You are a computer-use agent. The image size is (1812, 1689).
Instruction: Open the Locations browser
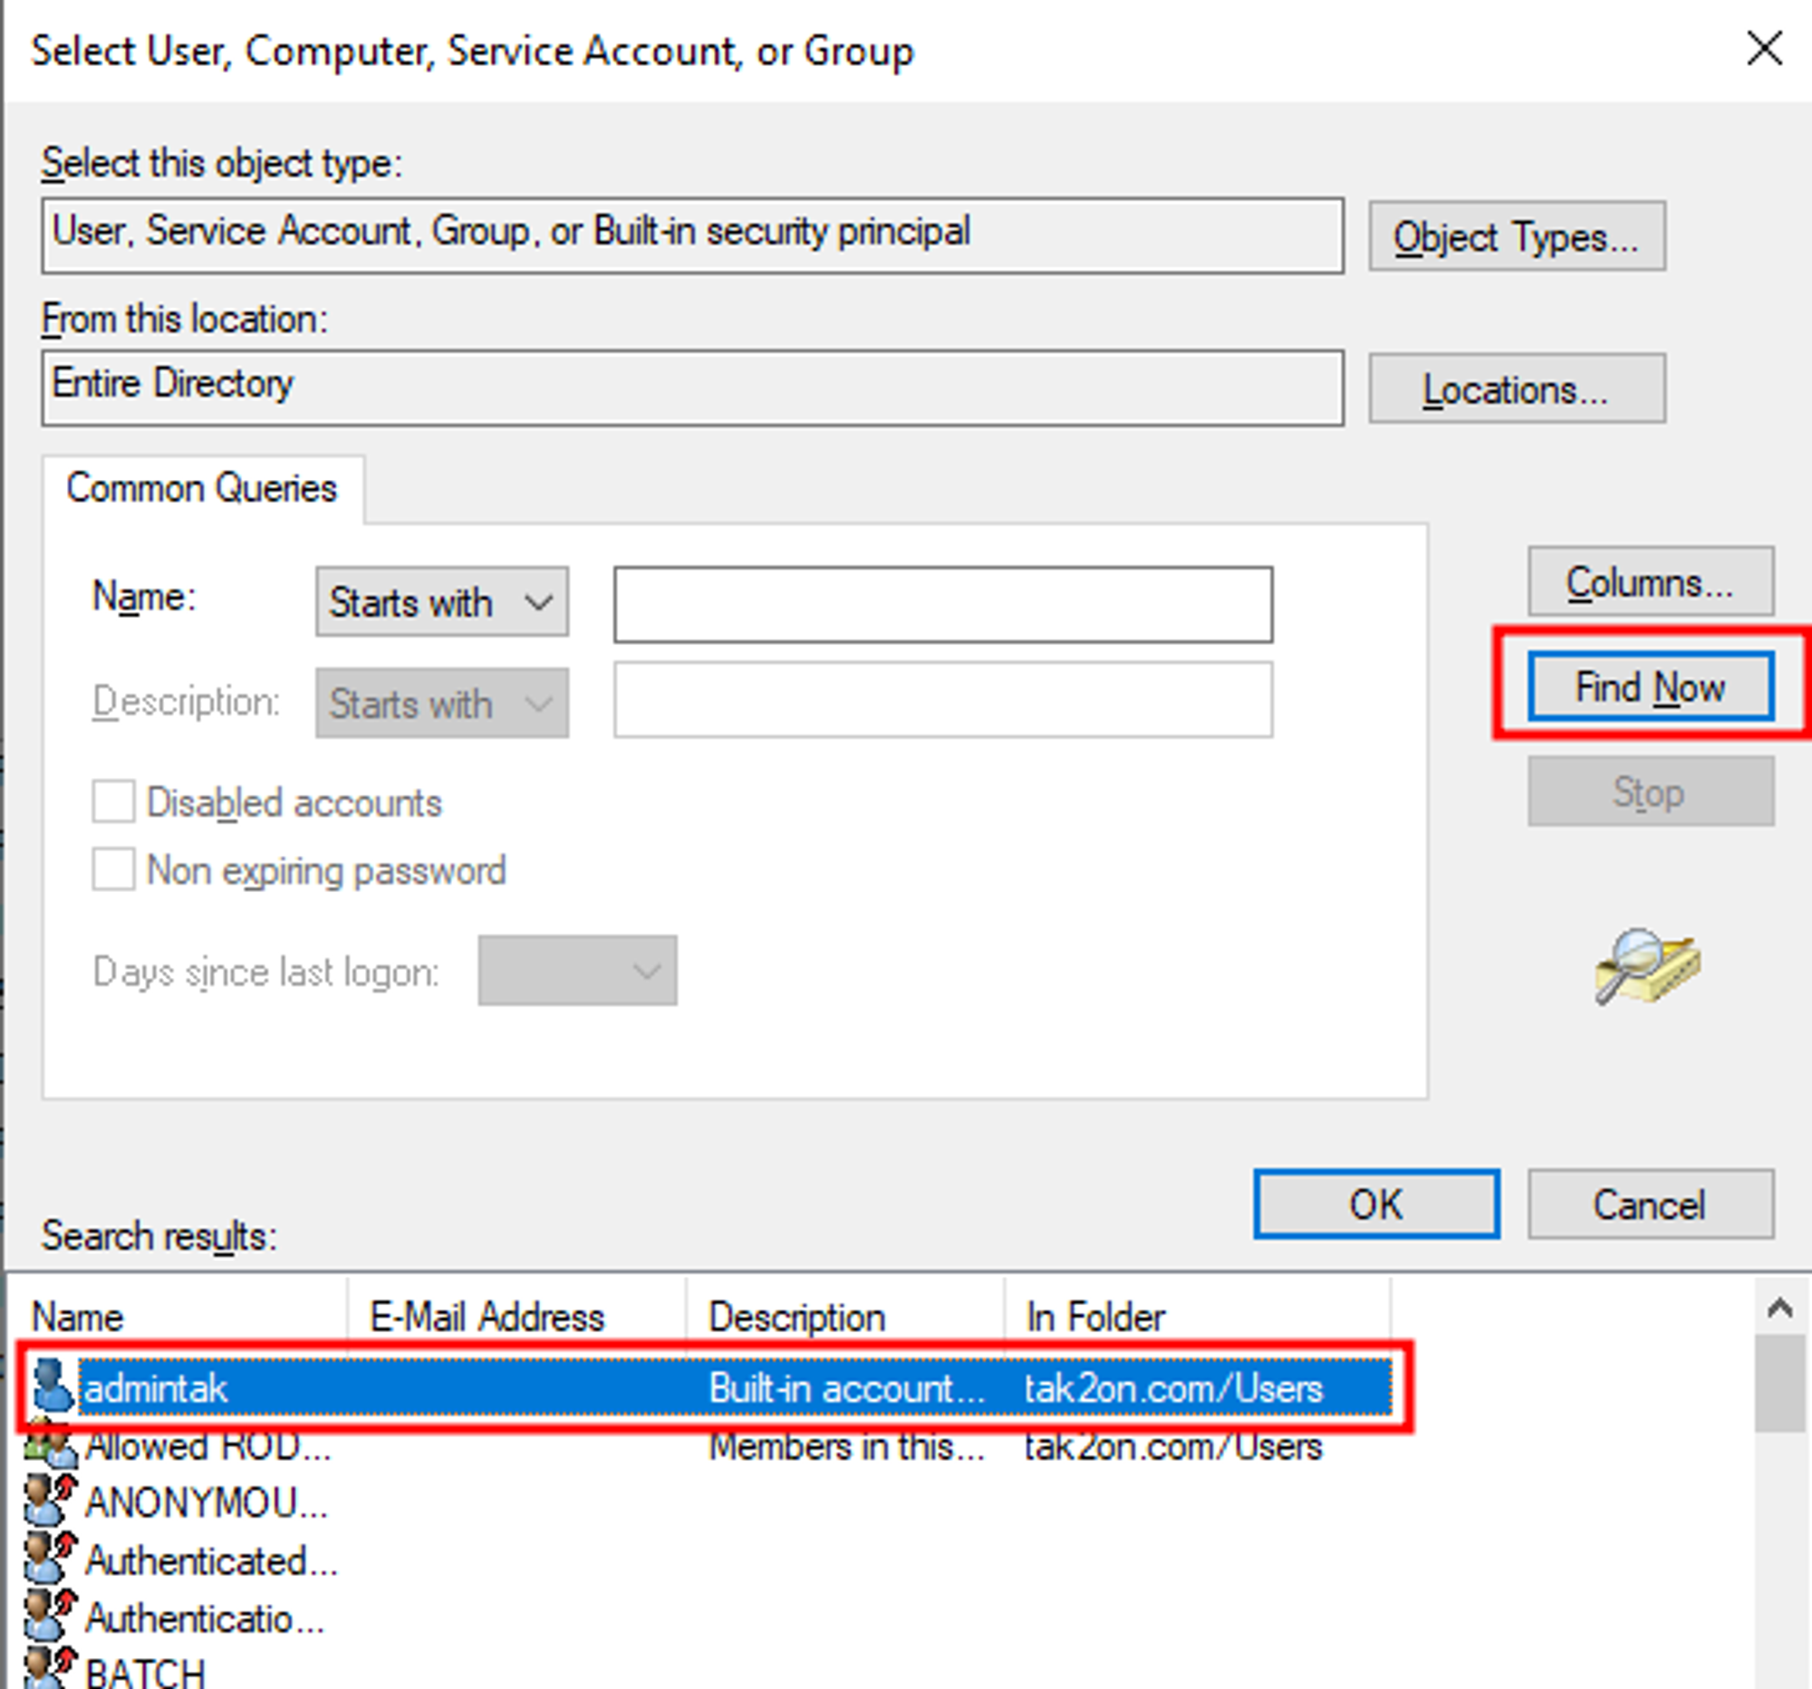(x=1516, y=390)
